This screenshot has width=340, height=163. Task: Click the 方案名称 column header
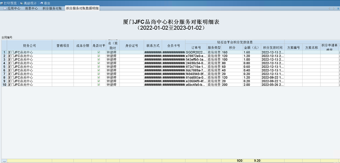(x=312, y=48)
